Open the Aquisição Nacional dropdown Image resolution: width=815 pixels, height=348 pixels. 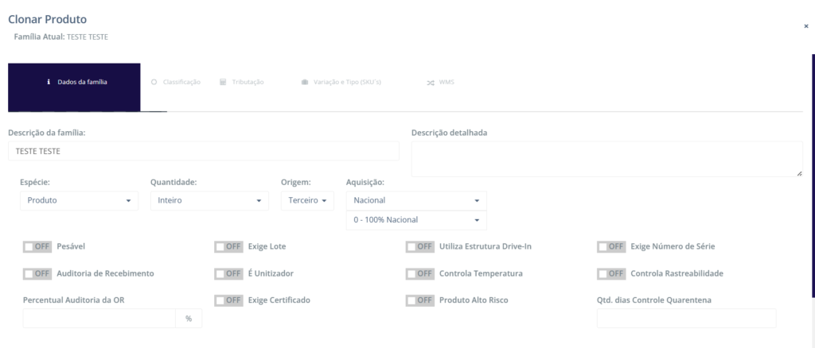click(x=416, y=200)
